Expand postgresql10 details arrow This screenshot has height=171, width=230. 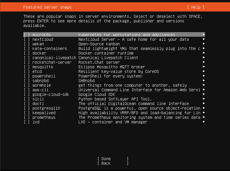tap(204, 108)
